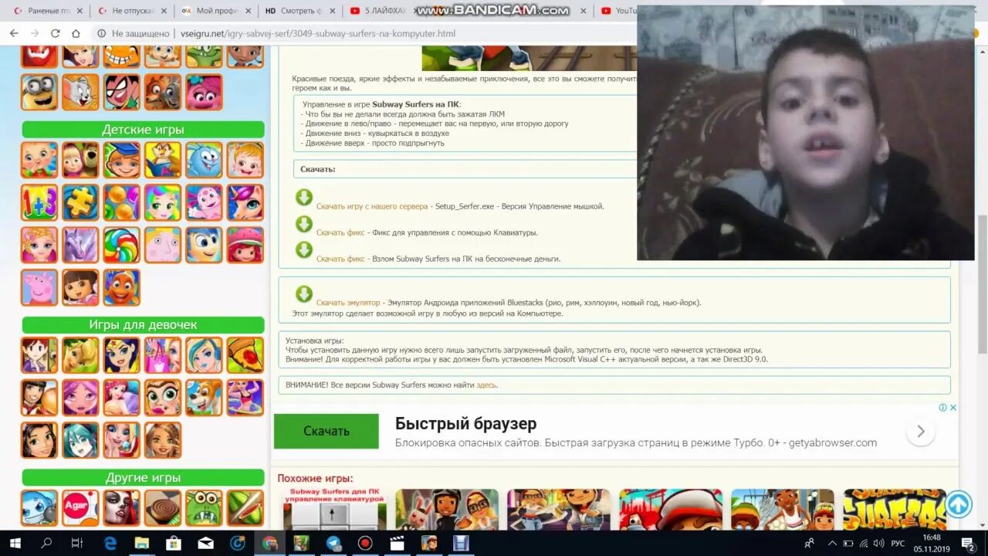This screenshot has height=556, width=988.
Task: Switch the РУС keyboard language indicator
Action: tap(898, 544)
